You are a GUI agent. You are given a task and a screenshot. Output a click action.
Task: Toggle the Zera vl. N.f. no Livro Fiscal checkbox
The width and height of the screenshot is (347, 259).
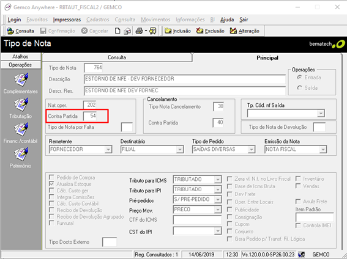[x=229, y=179]
